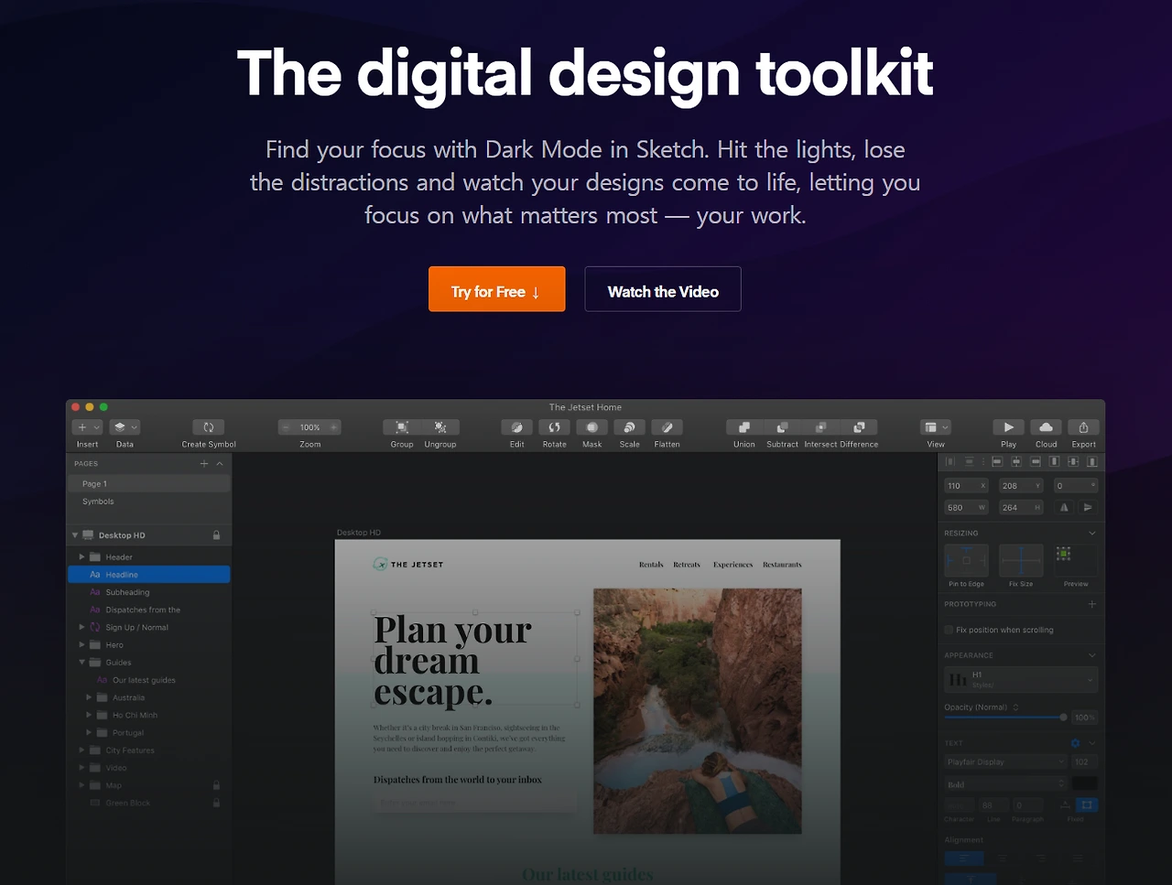Toggle the Pin to Edge control
Screen dimensions: 1172x885
[966, 560]
